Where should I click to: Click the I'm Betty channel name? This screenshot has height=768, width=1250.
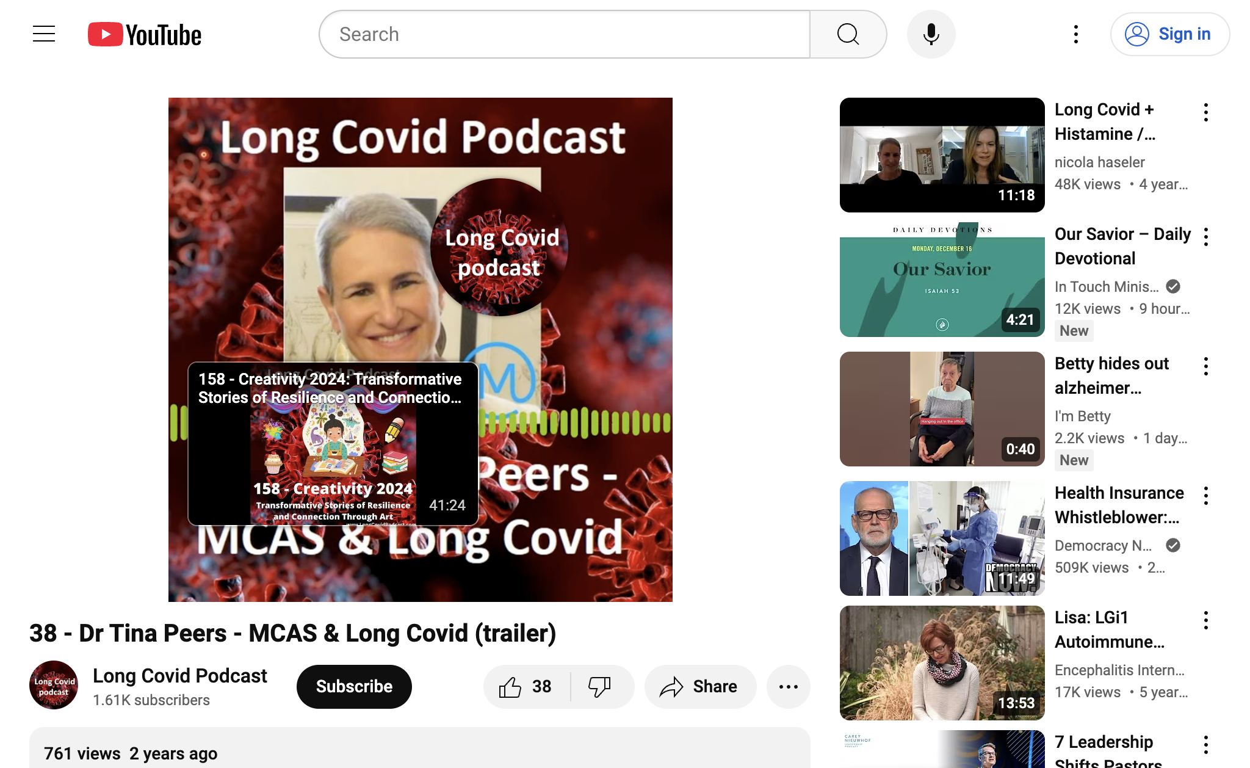pyautogui.click(x=1083, y=416)
